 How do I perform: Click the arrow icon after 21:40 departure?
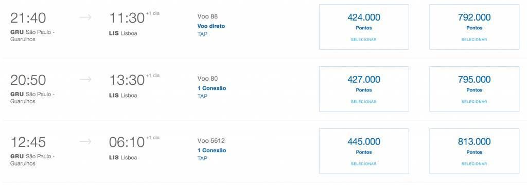(x=85, y=17)
